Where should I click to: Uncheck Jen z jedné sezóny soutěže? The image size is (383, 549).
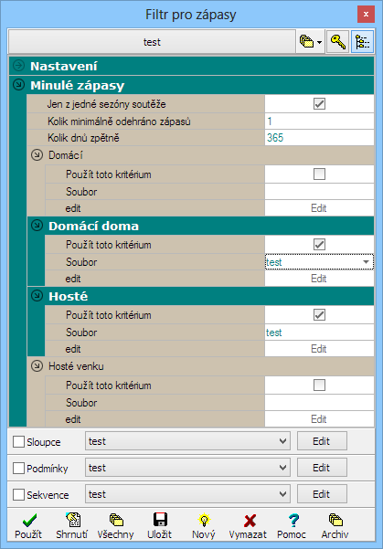click(x=319, y=103)
